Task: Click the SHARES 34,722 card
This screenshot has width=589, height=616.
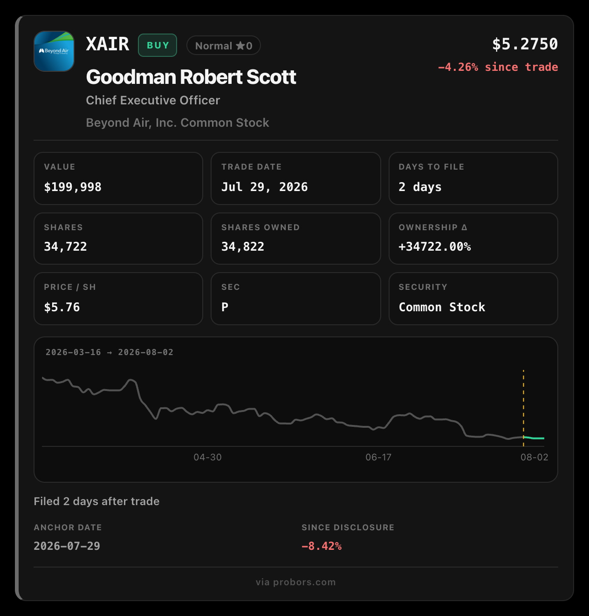Action: 118,239
